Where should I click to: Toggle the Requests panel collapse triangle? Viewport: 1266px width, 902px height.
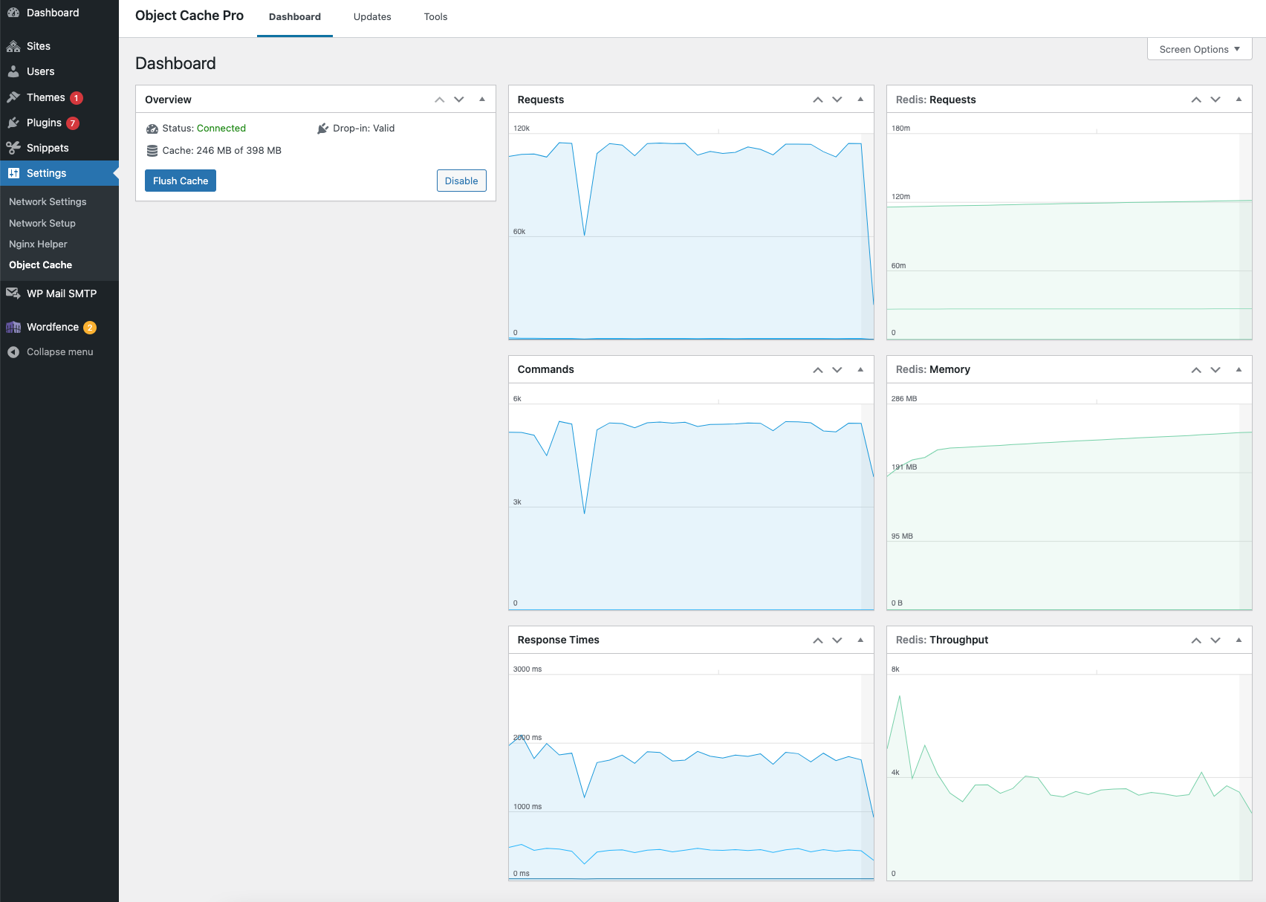click(x=860, y=100)
